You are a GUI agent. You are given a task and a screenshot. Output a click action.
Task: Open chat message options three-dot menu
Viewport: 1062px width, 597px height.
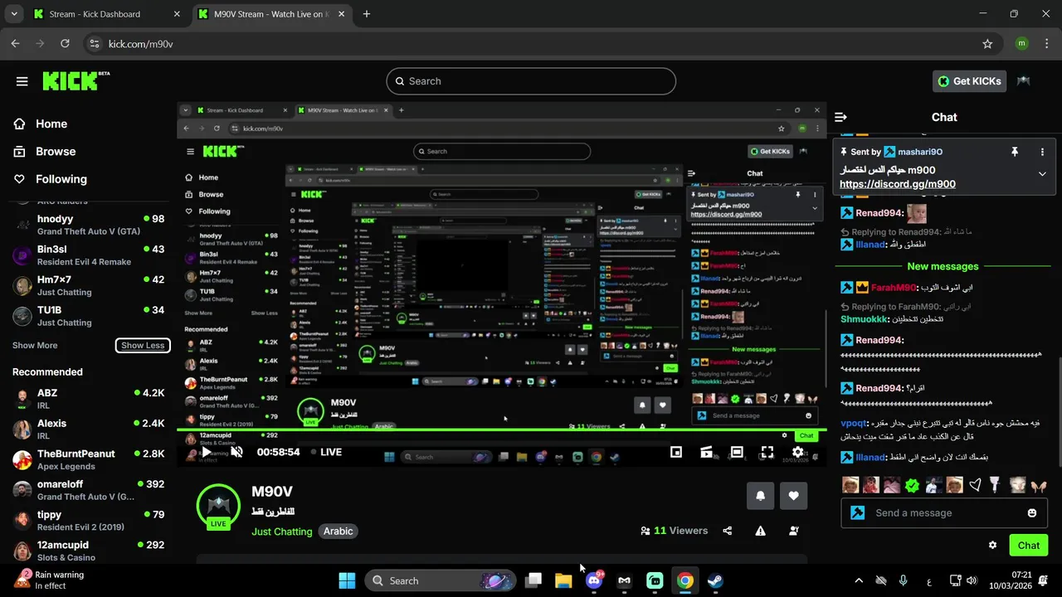[x=1042, y=152]
